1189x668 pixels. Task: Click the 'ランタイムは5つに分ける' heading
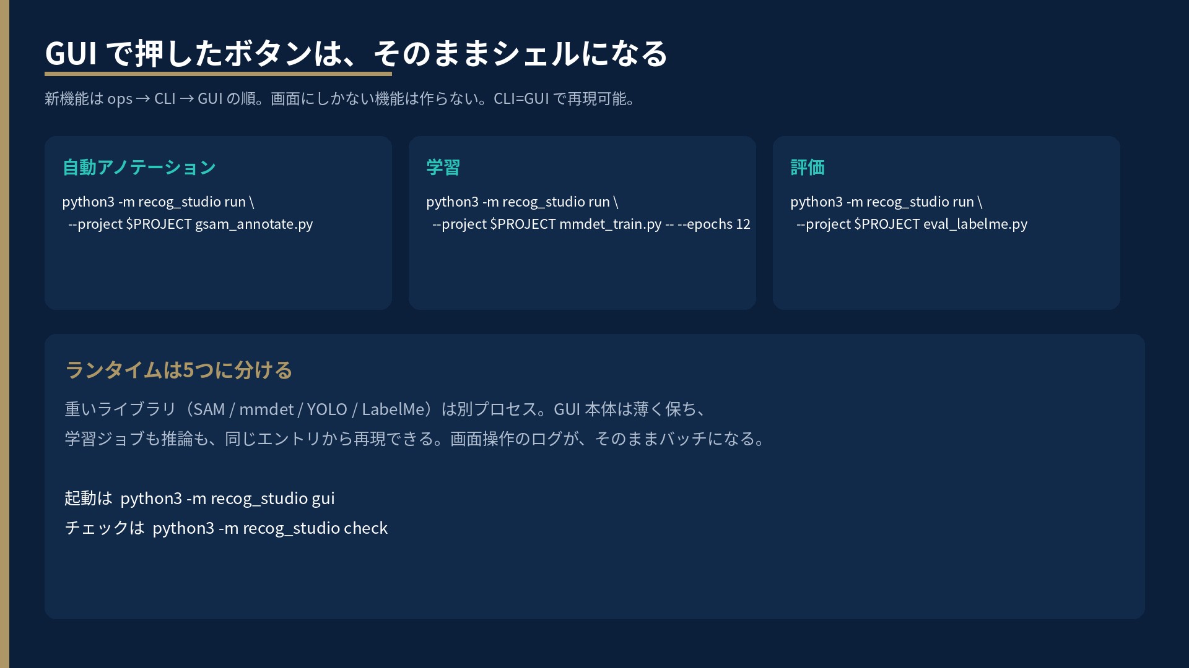(x=178, y=370)
